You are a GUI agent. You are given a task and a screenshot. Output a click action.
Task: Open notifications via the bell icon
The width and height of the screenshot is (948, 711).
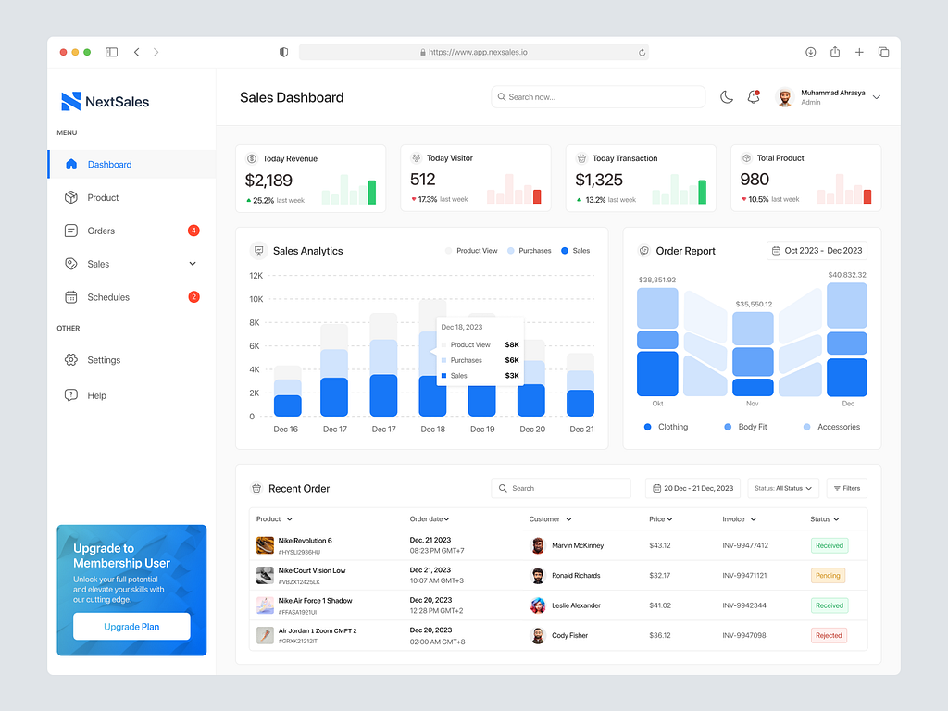coord(753,96)
